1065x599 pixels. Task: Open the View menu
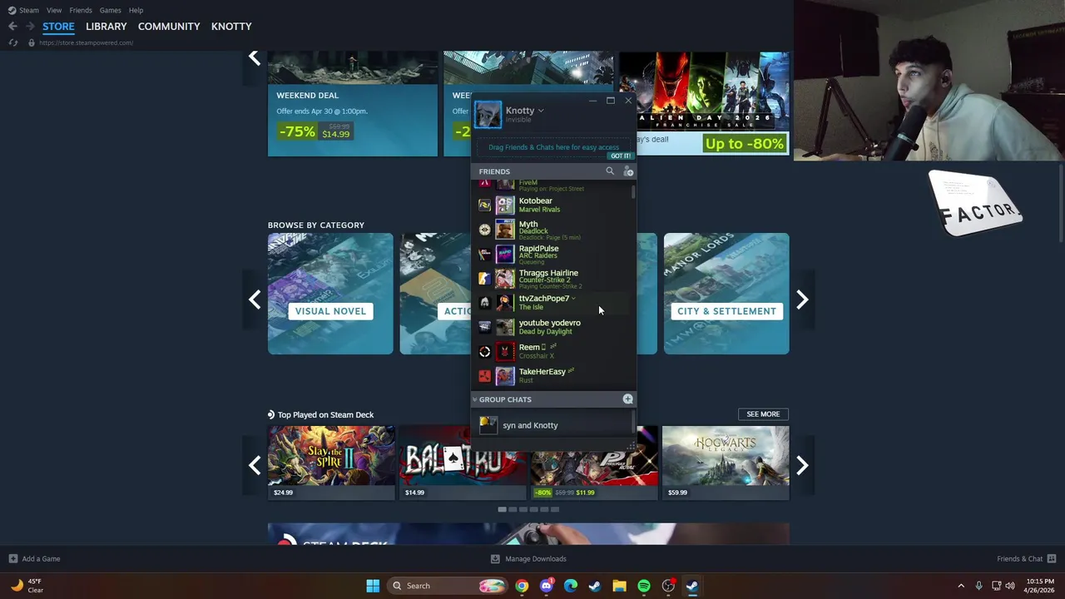(54, 10)
